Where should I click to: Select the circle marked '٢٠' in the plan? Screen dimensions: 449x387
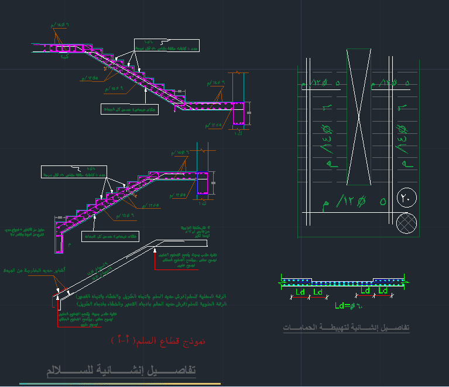click(x=407, y=198)
